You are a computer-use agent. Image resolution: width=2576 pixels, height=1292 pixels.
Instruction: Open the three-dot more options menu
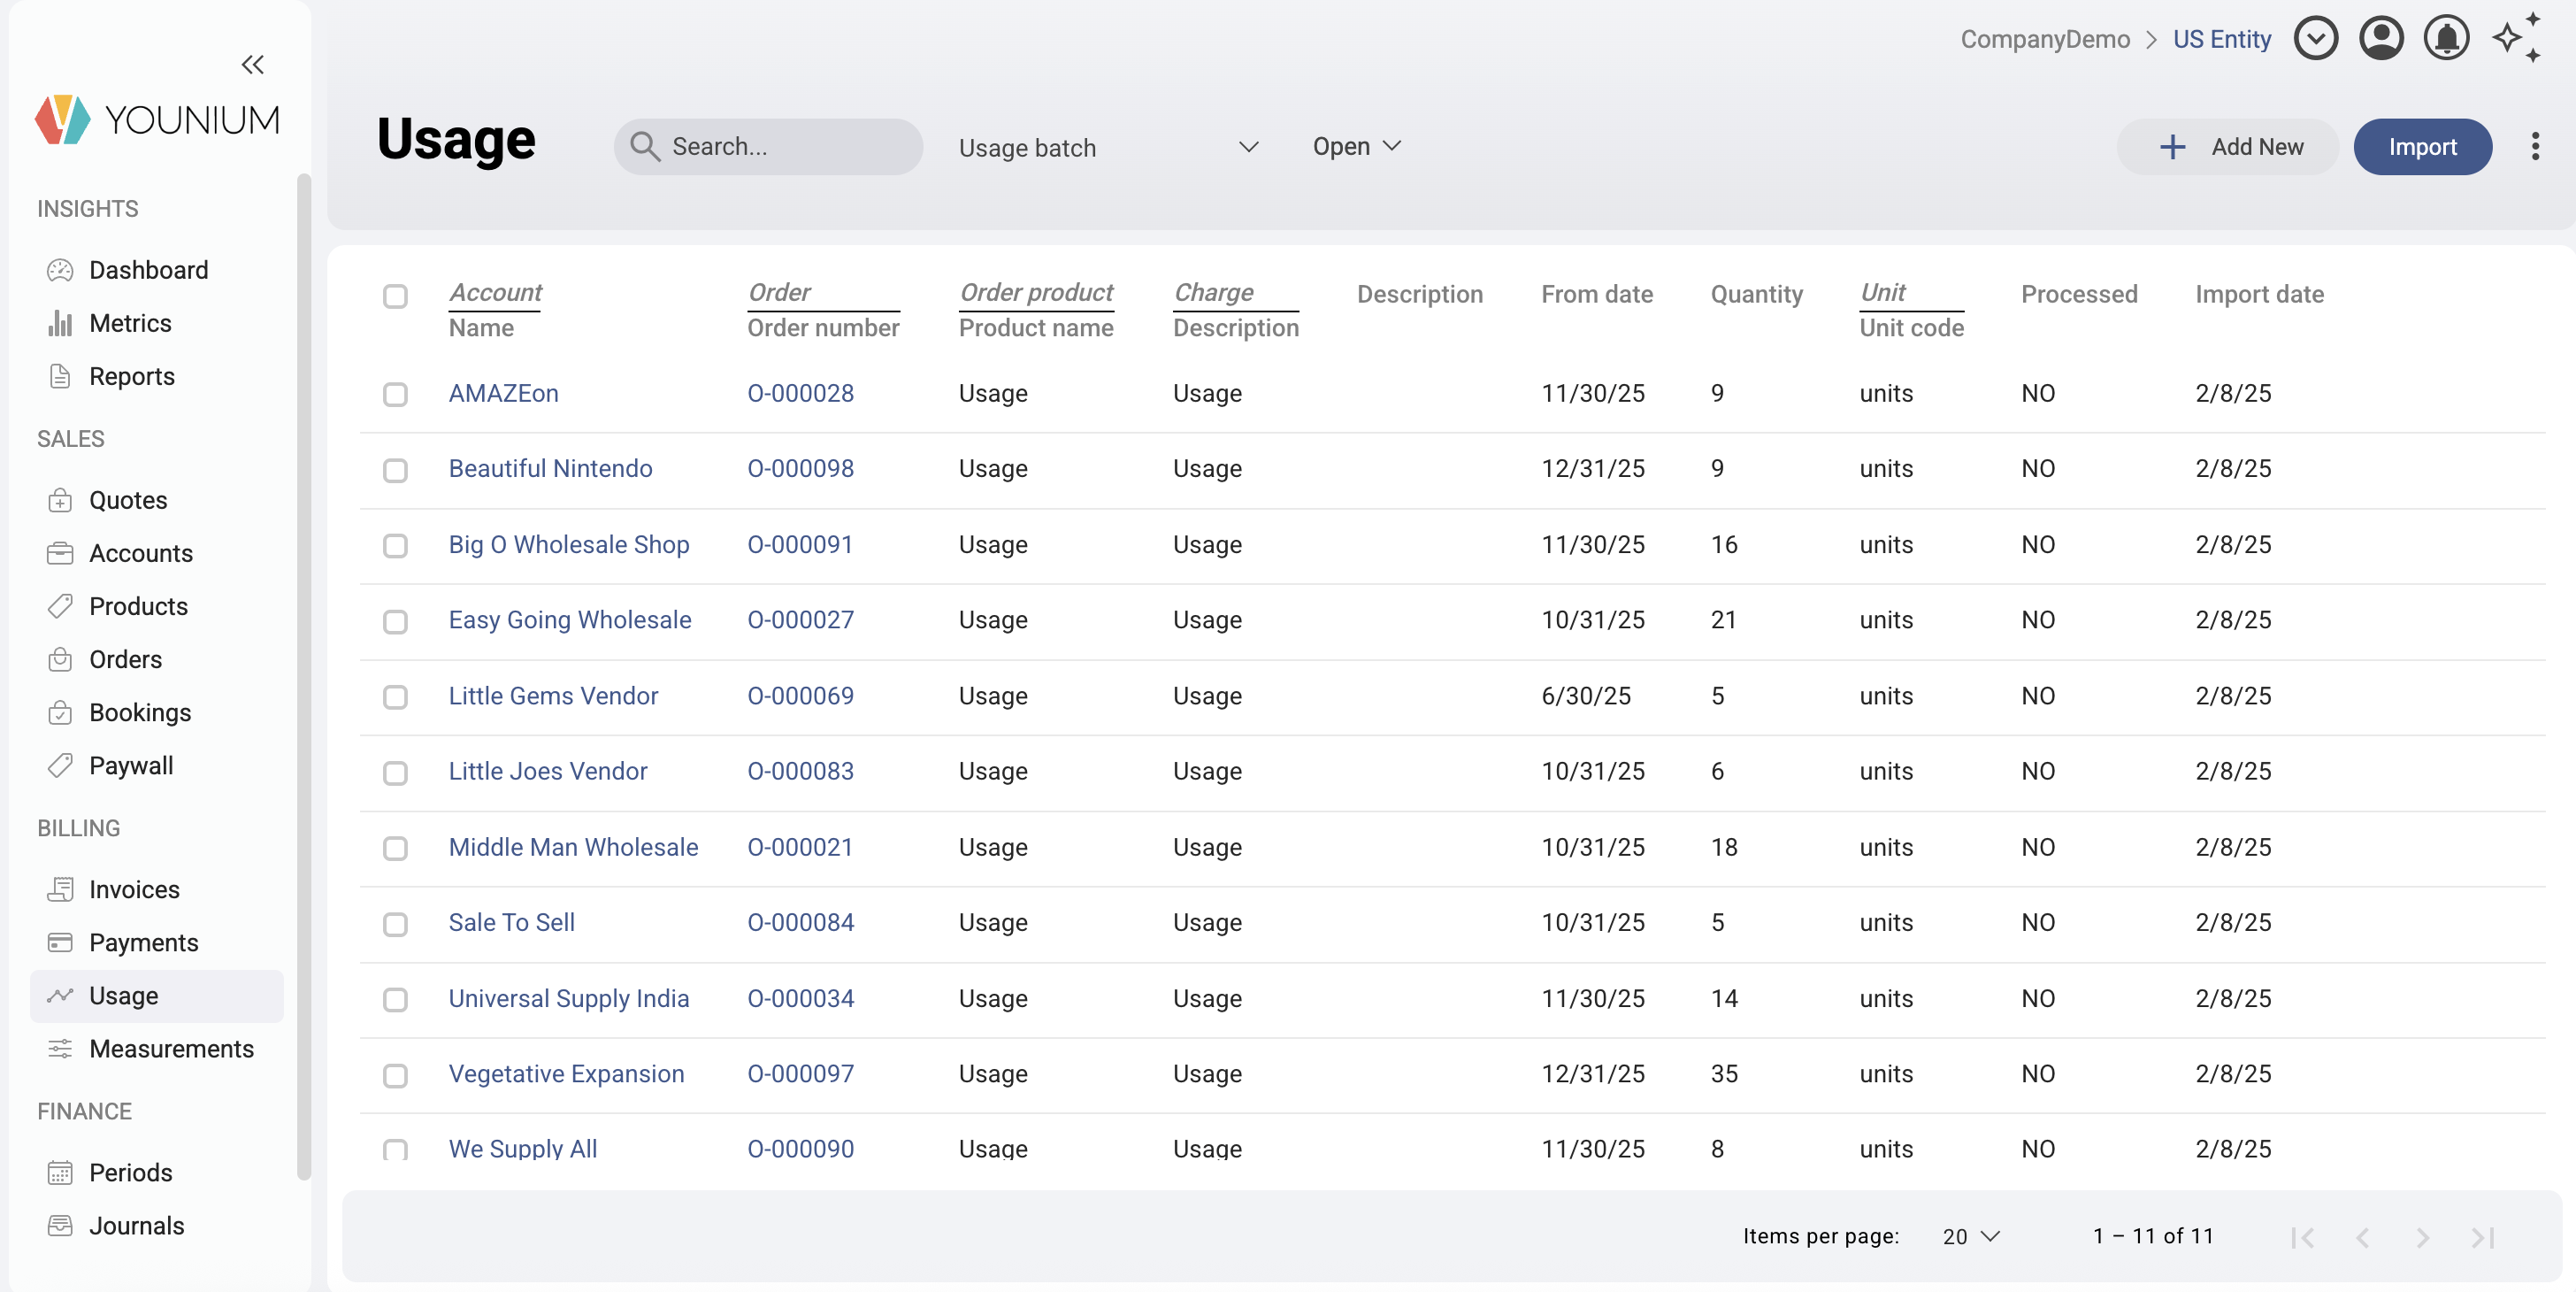click(x=2534, y=147)
